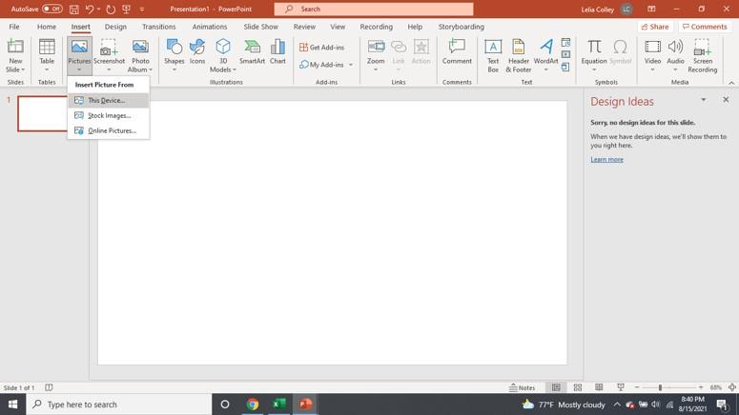Open the Animations tab
Viewport: 739px width, 415px height.
pos(209,27)
